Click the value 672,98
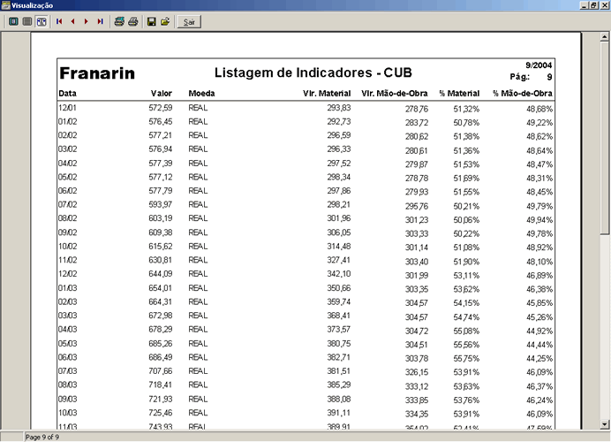611x442 pixels. coord(161,316)
